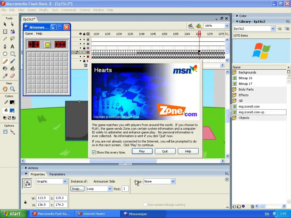The image size is (291, 218).
Task: Click the Help button in Hearts dialog
Action: (188, 151)
